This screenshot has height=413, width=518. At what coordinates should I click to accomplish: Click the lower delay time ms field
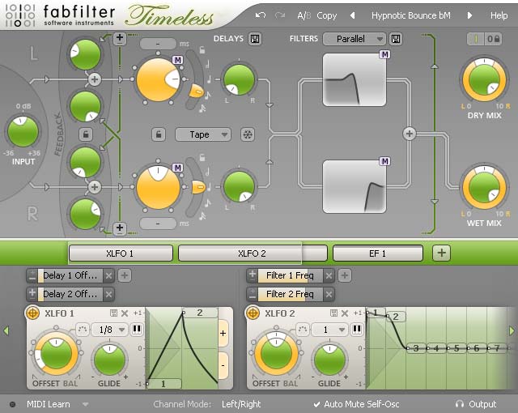158,224
